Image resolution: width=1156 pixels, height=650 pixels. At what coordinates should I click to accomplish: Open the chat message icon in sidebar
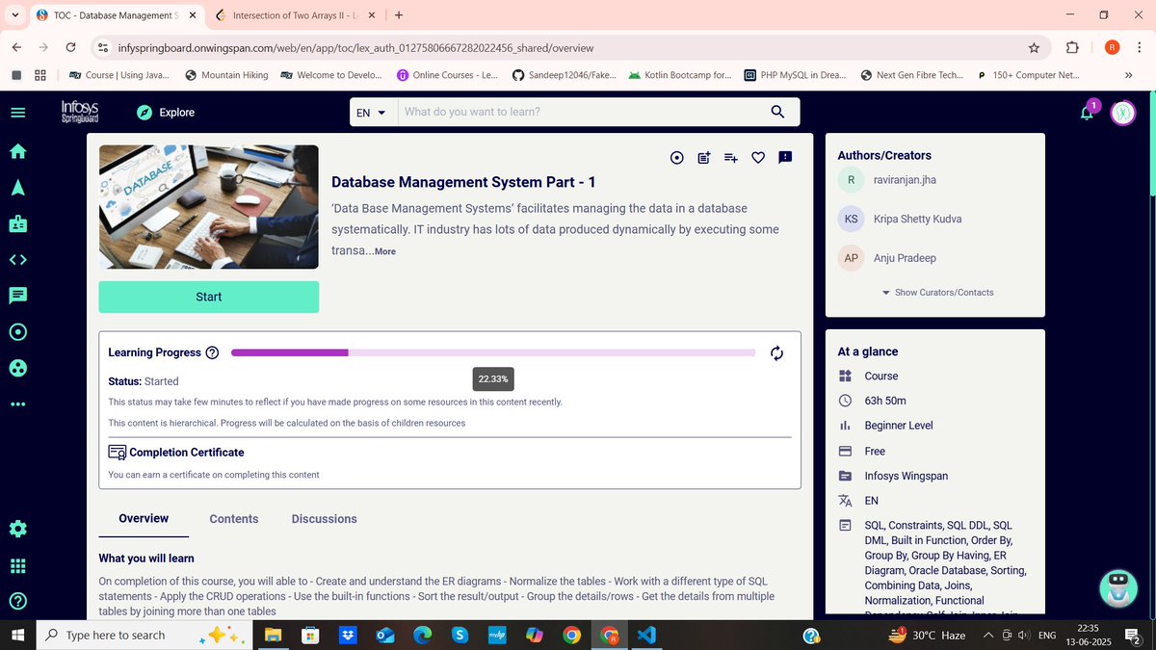(x=17, y=296)
